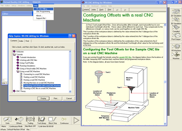Choose About... from Help menu
The image size is (182, 131).
pyautogui.click(x=44, y=16)
